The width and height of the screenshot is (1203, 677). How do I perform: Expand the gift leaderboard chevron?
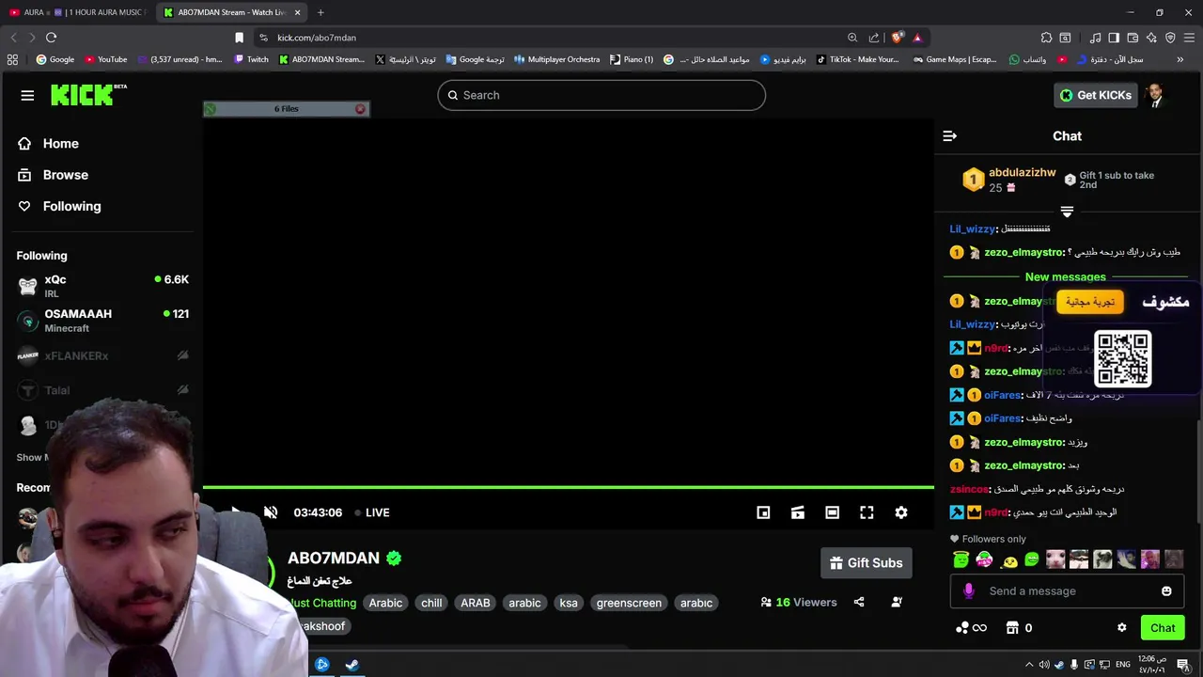(x=1067, y=212)
